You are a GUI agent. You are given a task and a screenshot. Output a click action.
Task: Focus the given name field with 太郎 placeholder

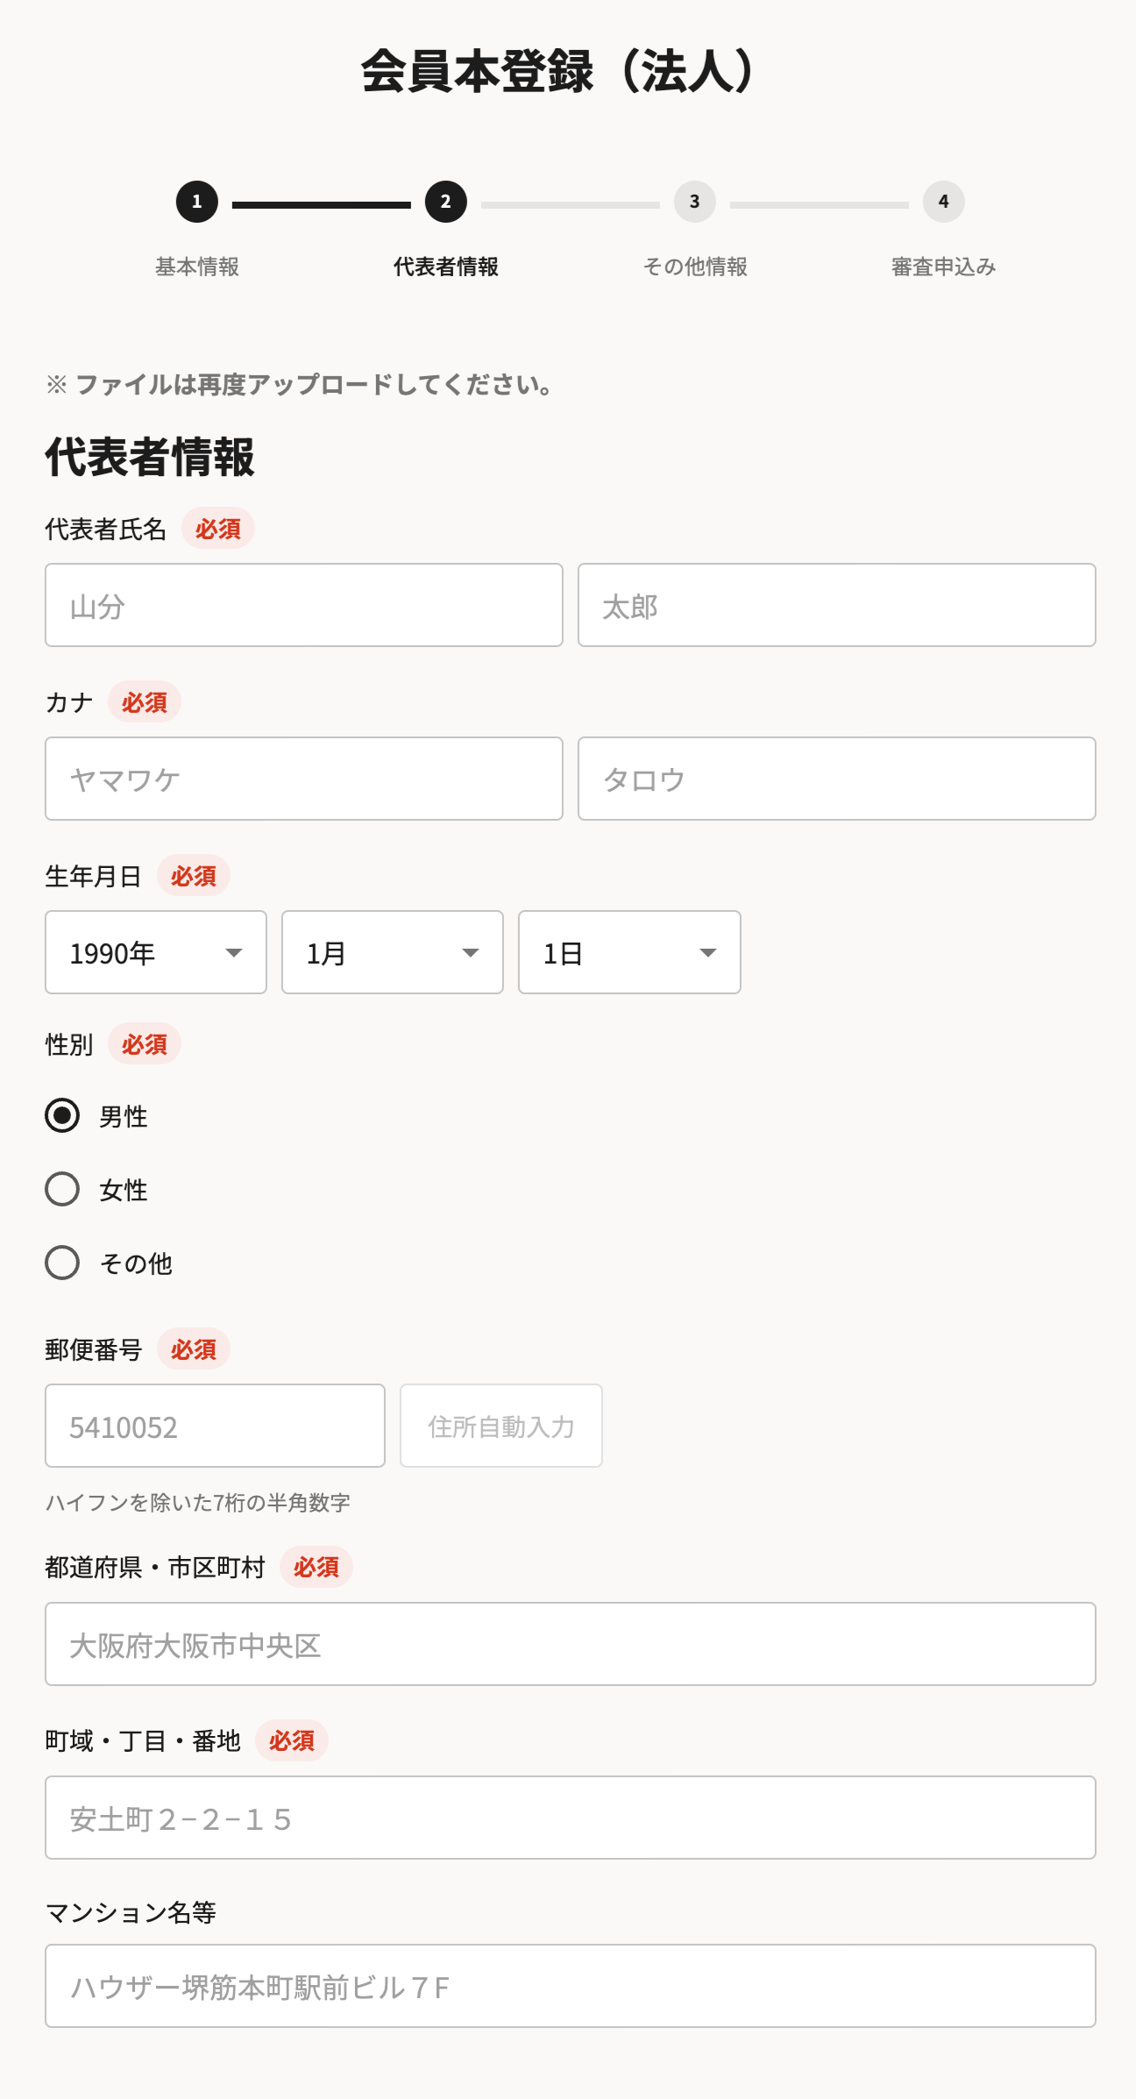pyautogui.click(x=837, y=605)
